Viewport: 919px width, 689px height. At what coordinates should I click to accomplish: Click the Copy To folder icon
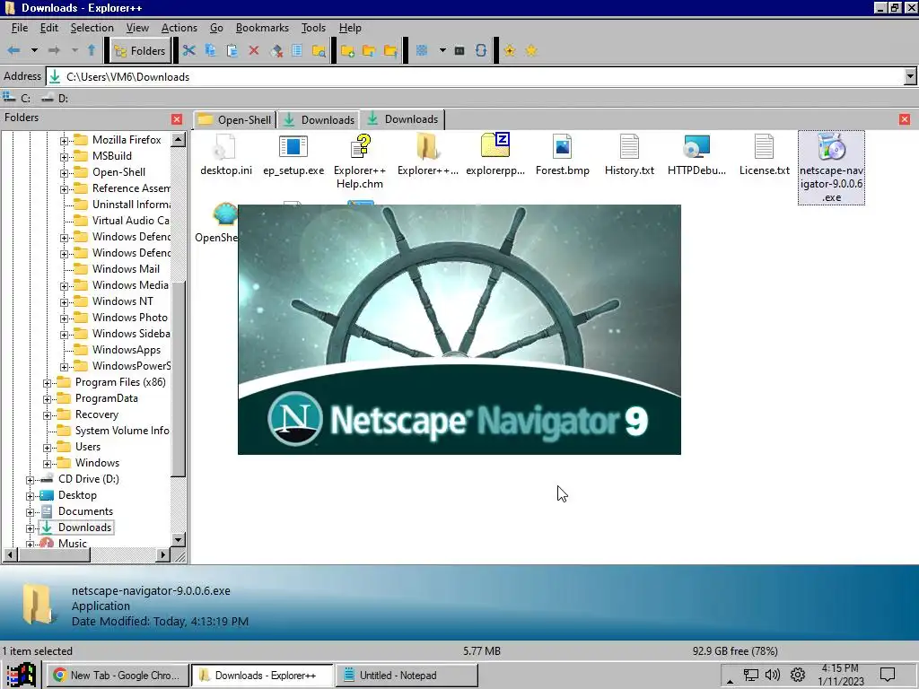[369, 51]
